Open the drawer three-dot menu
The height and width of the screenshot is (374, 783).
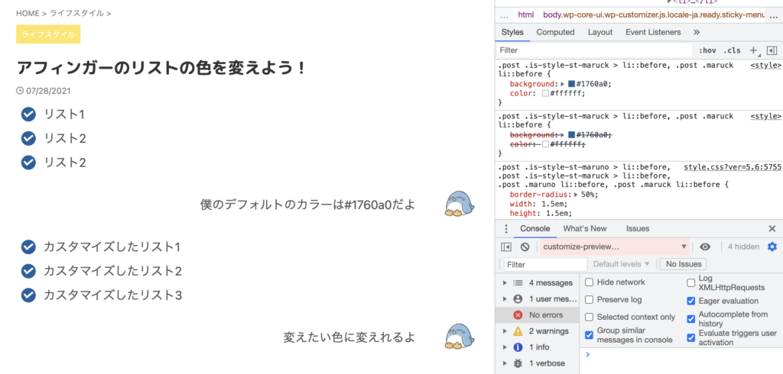pos(506,228)
